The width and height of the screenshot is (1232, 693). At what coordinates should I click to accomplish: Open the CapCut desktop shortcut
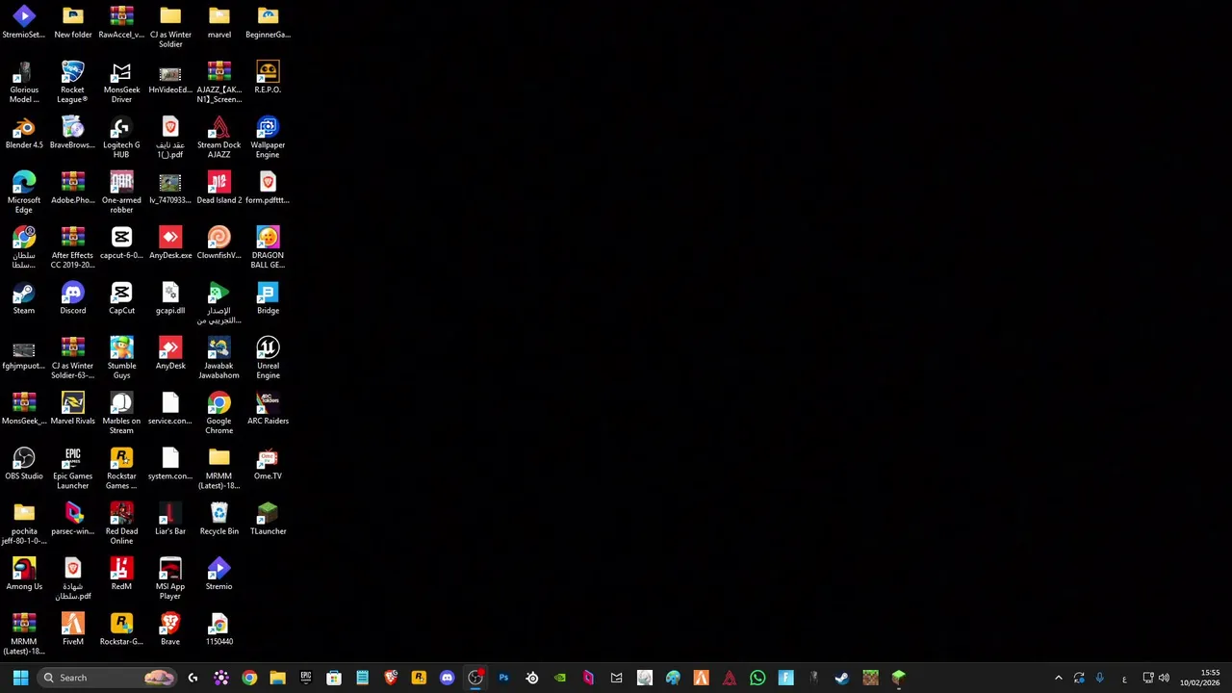pos(121,298)
